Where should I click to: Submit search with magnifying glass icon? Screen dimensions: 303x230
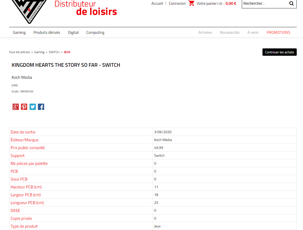(x=291, y=3)
